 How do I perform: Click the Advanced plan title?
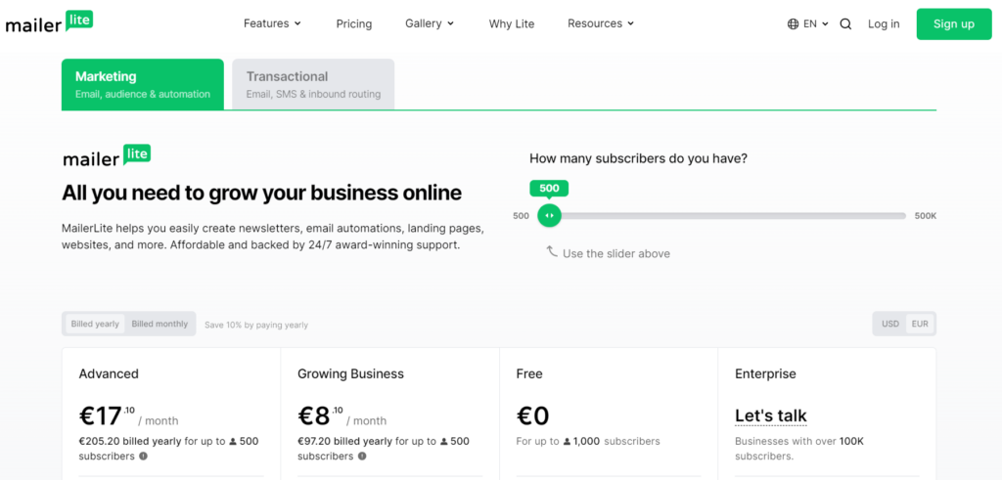[109, 373]
